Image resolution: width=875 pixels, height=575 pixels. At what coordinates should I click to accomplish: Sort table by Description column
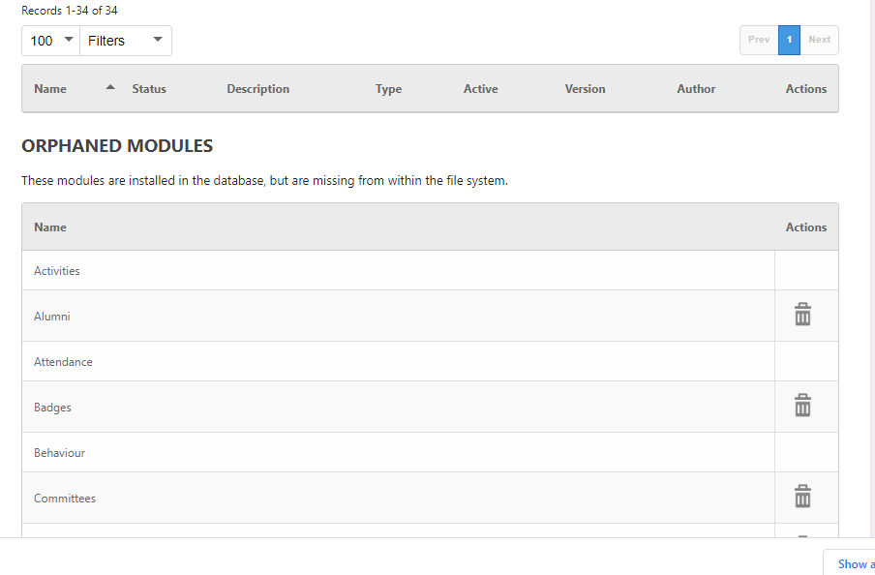click(x=257, y=89)
